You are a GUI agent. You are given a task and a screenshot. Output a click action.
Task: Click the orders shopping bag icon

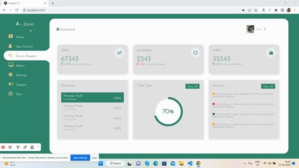pyautogui.click(x=271, y=53)
